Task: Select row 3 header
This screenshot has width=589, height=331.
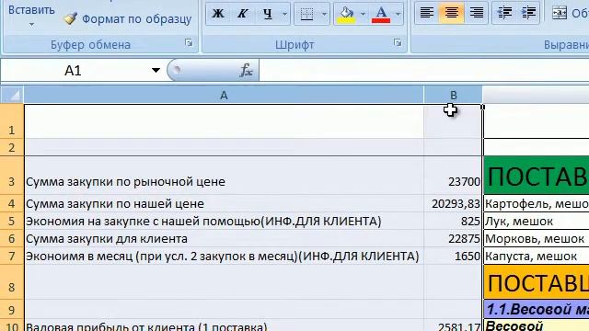Action: pyautogui.click(x=12, y=176)
